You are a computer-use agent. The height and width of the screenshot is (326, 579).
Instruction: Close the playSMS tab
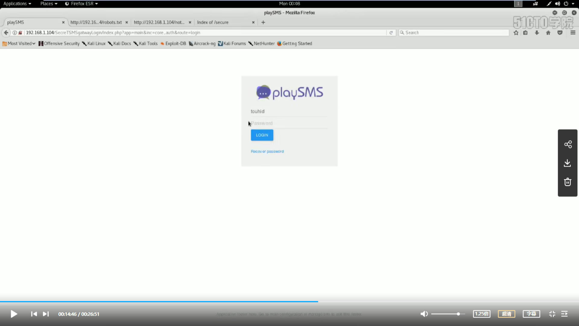[63, 22]
